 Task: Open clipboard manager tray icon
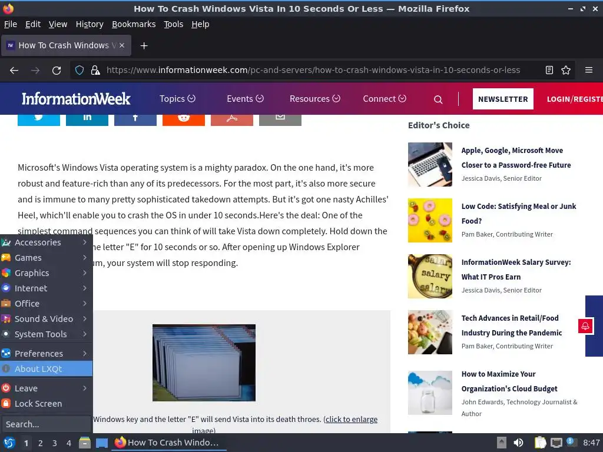(x=541, y=443)
